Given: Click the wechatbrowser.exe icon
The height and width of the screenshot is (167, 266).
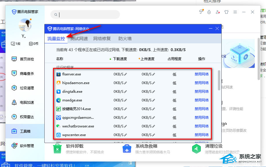Looking at the screenshot, I should coord(59,126).
